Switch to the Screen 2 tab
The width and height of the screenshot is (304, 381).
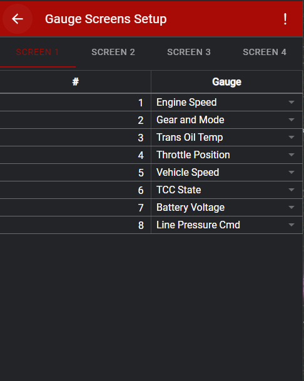click(113, 52)
